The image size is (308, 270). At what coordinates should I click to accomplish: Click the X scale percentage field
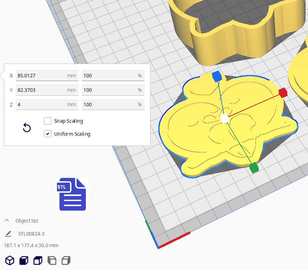click(110, 76)
